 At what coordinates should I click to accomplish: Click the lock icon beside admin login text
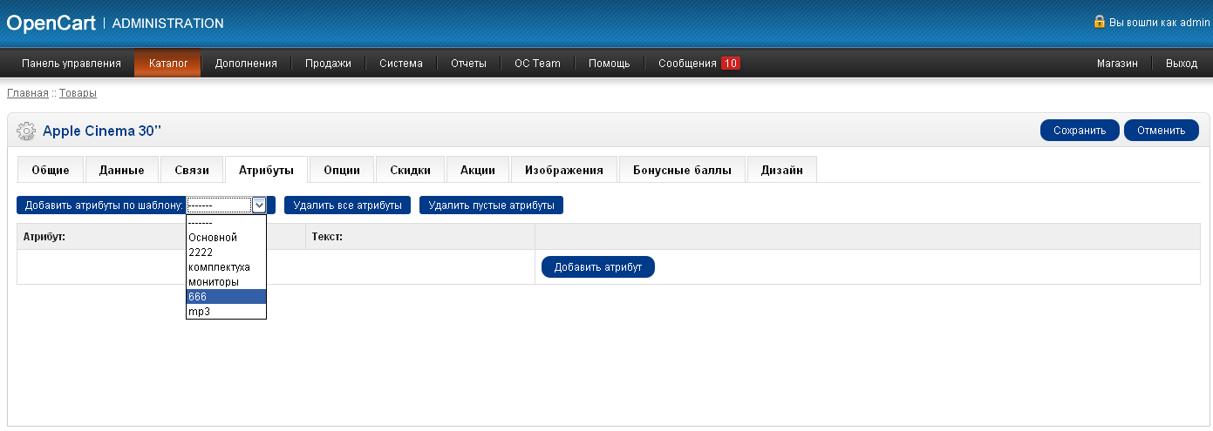click(x=1100, y=21)
